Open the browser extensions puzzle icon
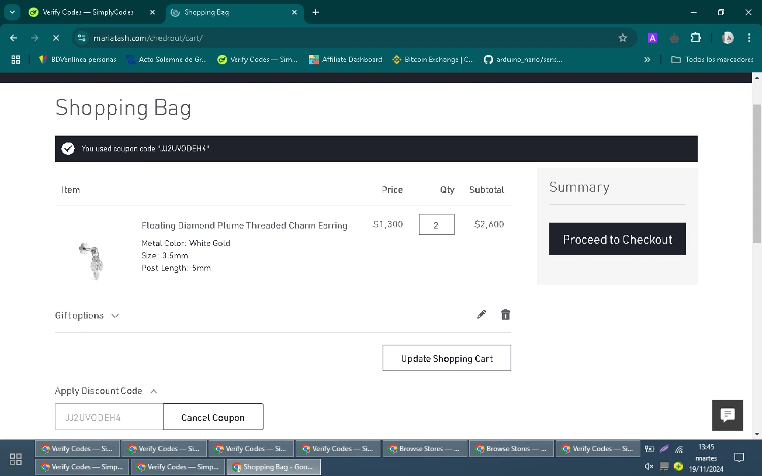Viewport: 762px width, 476px height. coord(696,38)
